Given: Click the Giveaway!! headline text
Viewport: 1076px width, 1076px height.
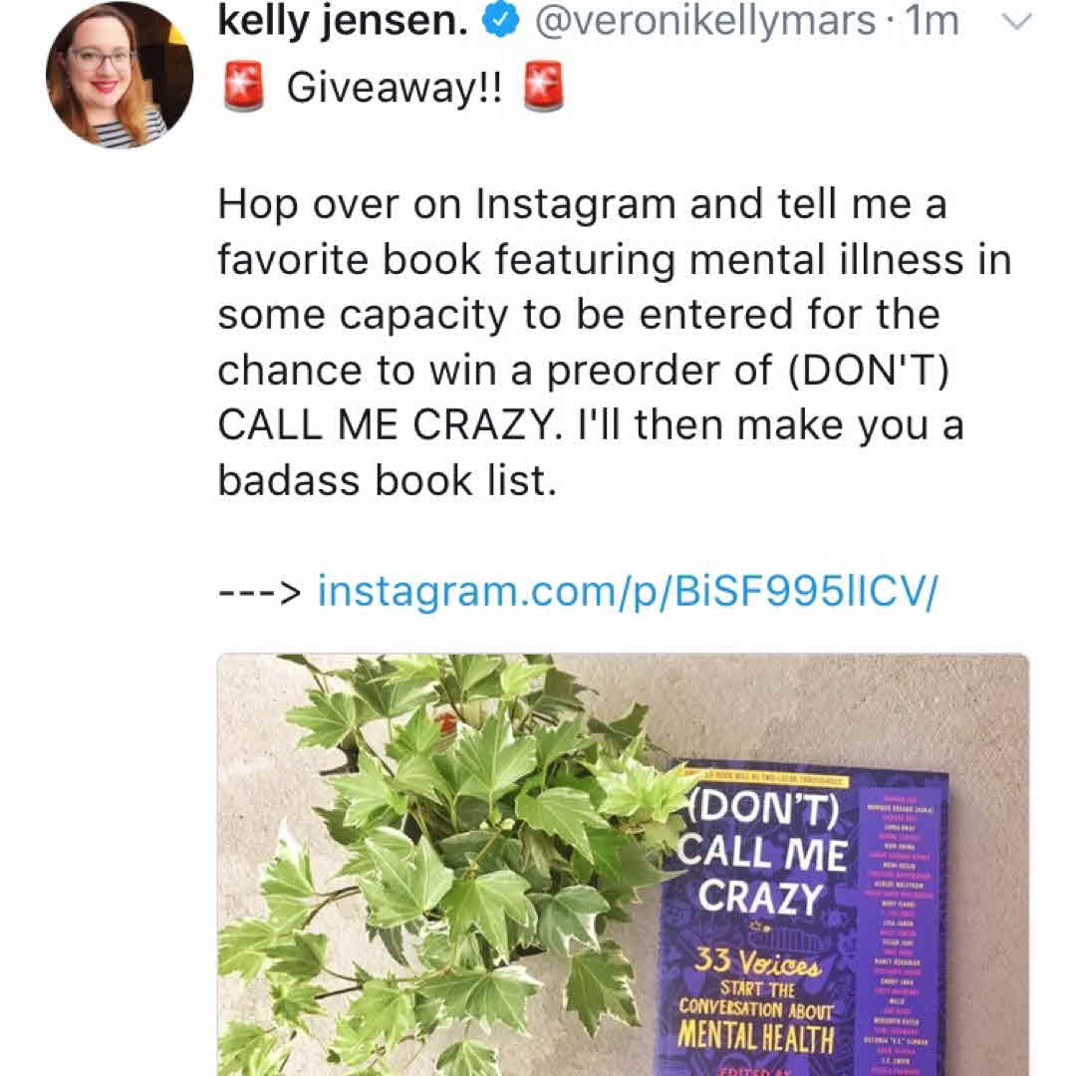Looking at the screenshot, I should point(393,90).
